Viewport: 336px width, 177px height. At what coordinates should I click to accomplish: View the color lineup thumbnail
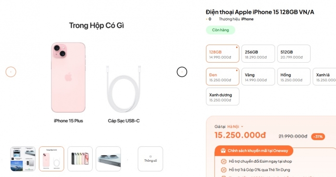pos(80,159)
